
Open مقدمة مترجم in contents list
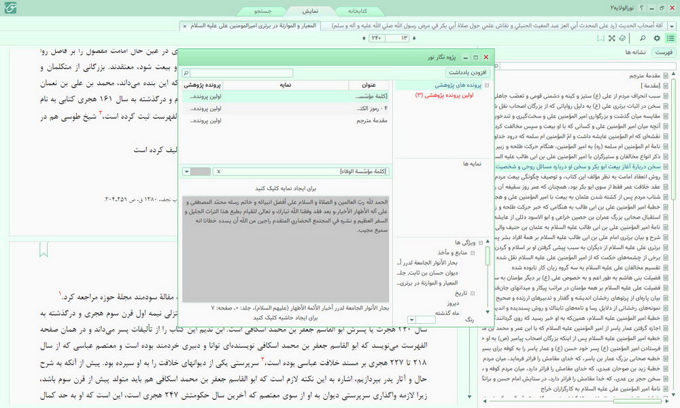point(645,76)
